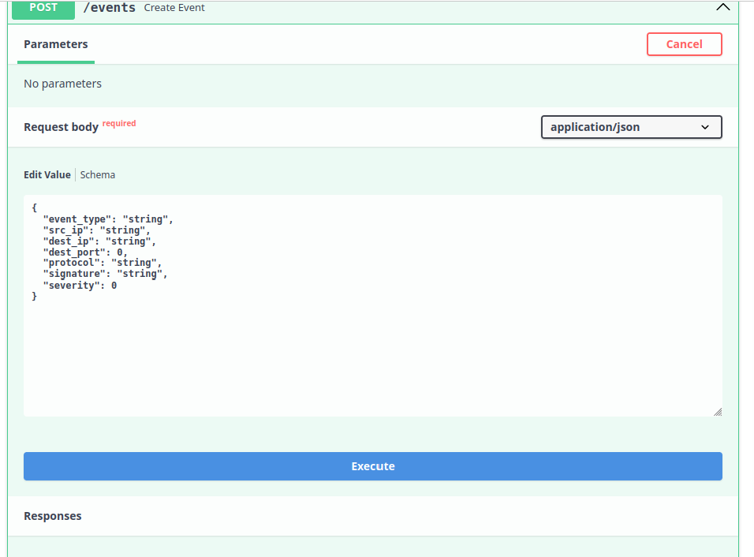Click the "dest_port" line in JSON body
Screen dimensions: 754x557
(x=85, y=252)
